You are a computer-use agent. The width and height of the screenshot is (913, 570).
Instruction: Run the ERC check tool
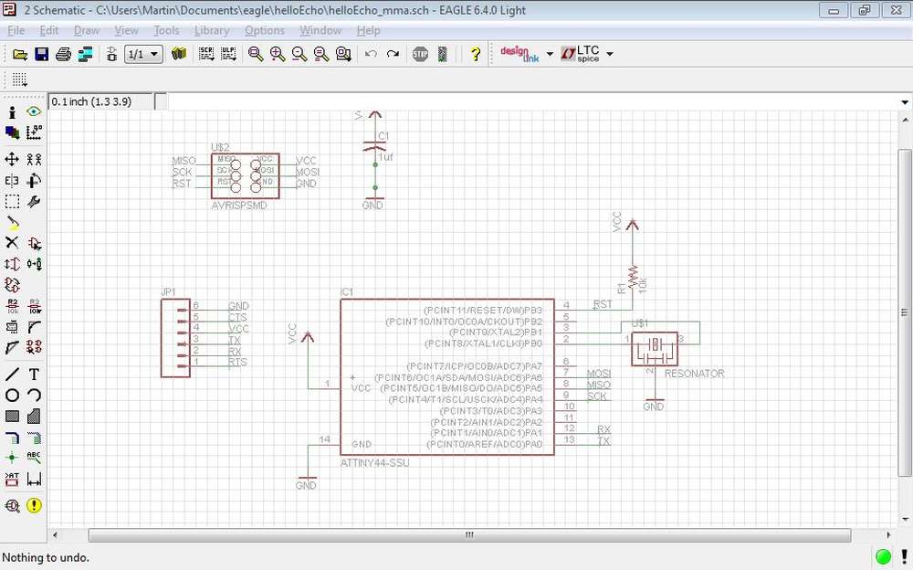click(12, 505)
